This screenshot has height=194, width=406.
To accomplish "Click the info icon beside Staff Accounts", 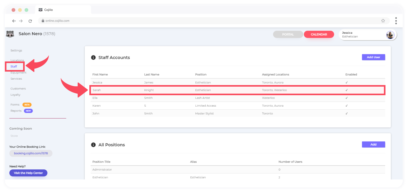I will [93, 57].
